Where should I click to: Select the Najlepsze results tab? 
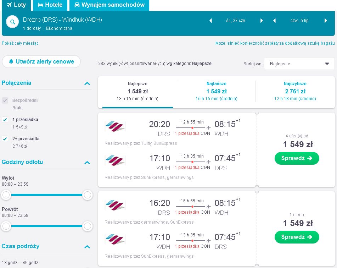click(x=137, y=91)
